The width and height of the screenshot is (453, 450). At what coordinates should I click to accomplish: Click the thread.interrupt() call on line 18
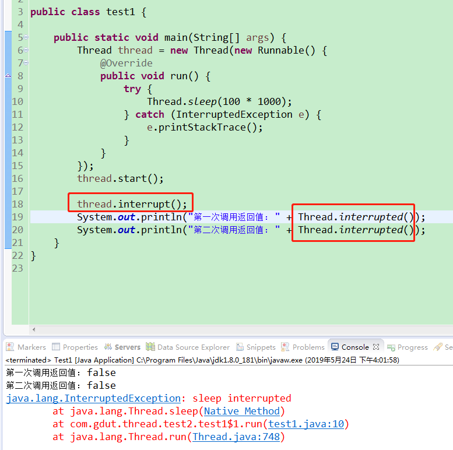pyautogui.click(x=132, y=204)
